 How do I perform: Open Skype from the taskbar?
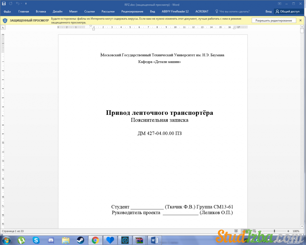[36, 240]
